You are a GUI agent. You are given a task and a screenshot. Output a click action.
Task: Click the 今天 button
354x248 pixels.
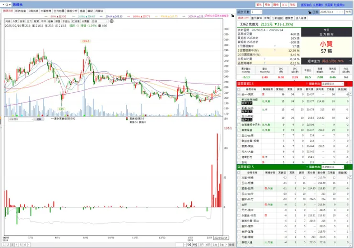click(348, 12)
